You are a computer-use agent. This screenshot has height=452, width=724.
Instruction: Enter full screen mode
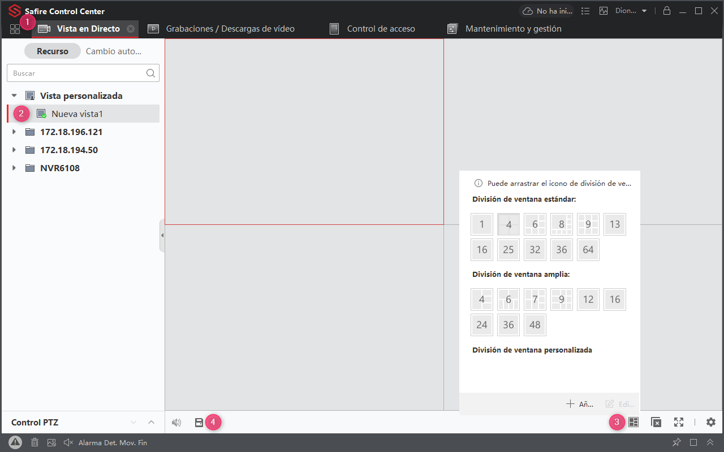pos(679,422)
